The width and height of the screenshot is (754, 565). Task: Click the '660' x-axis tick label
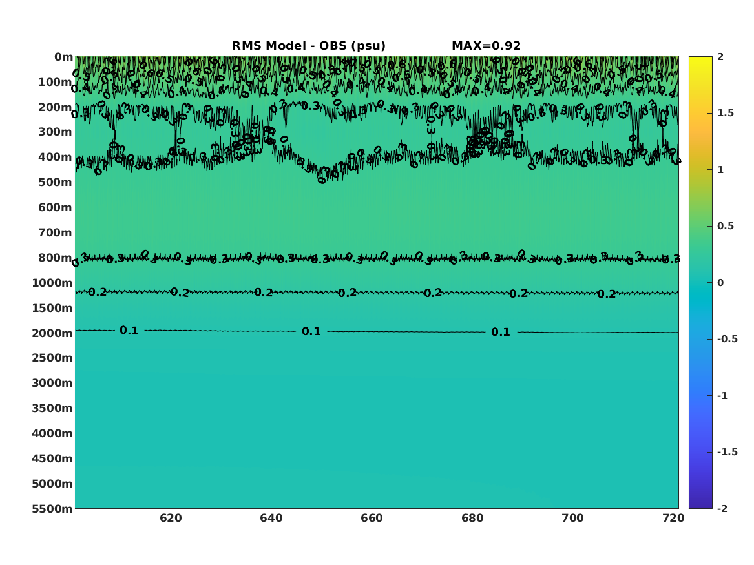point(372,519)
